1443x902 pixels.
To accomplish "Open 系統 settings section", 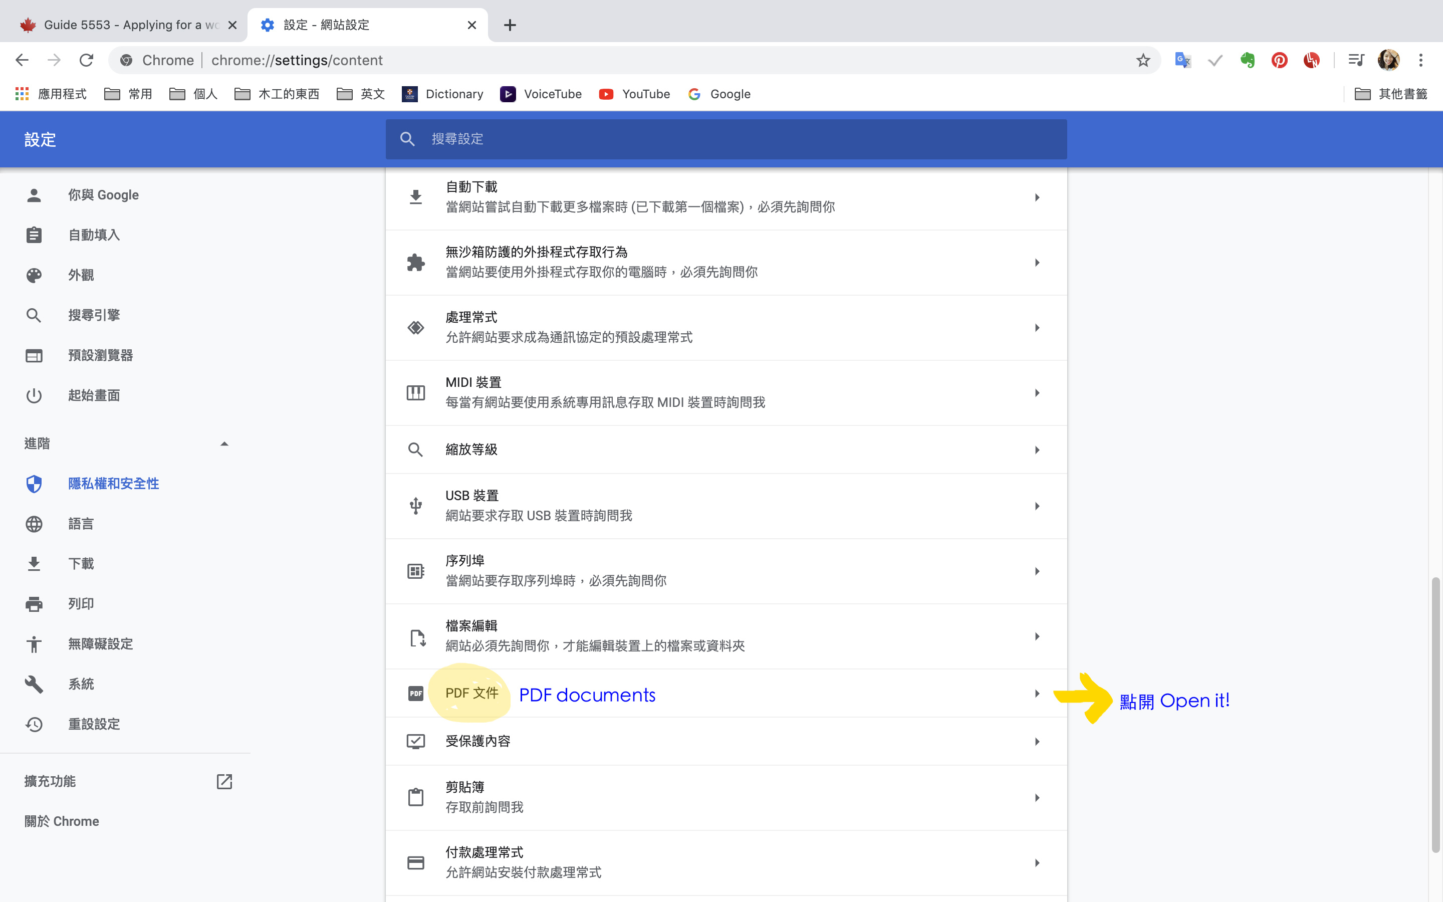I will pos(81,684).
